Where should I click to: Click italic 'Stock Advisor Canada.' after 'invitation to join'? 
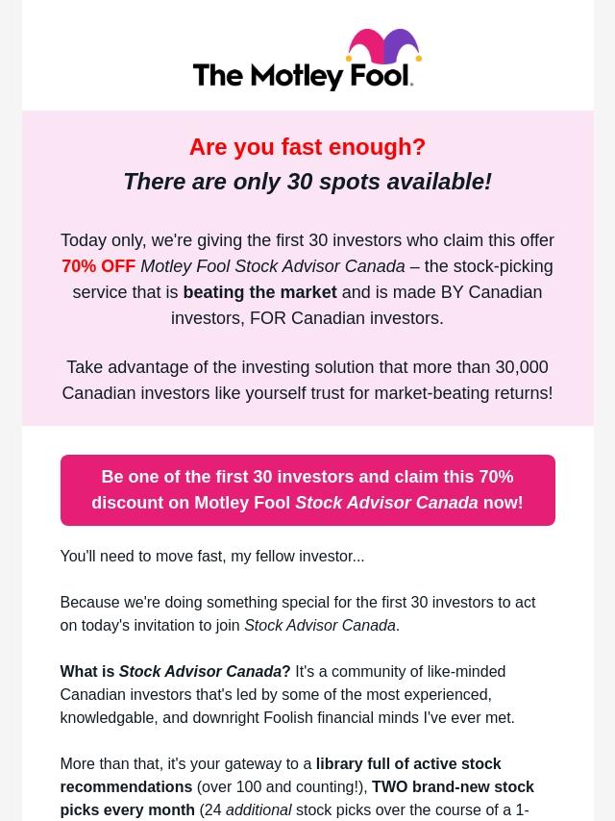click(322, 625)
